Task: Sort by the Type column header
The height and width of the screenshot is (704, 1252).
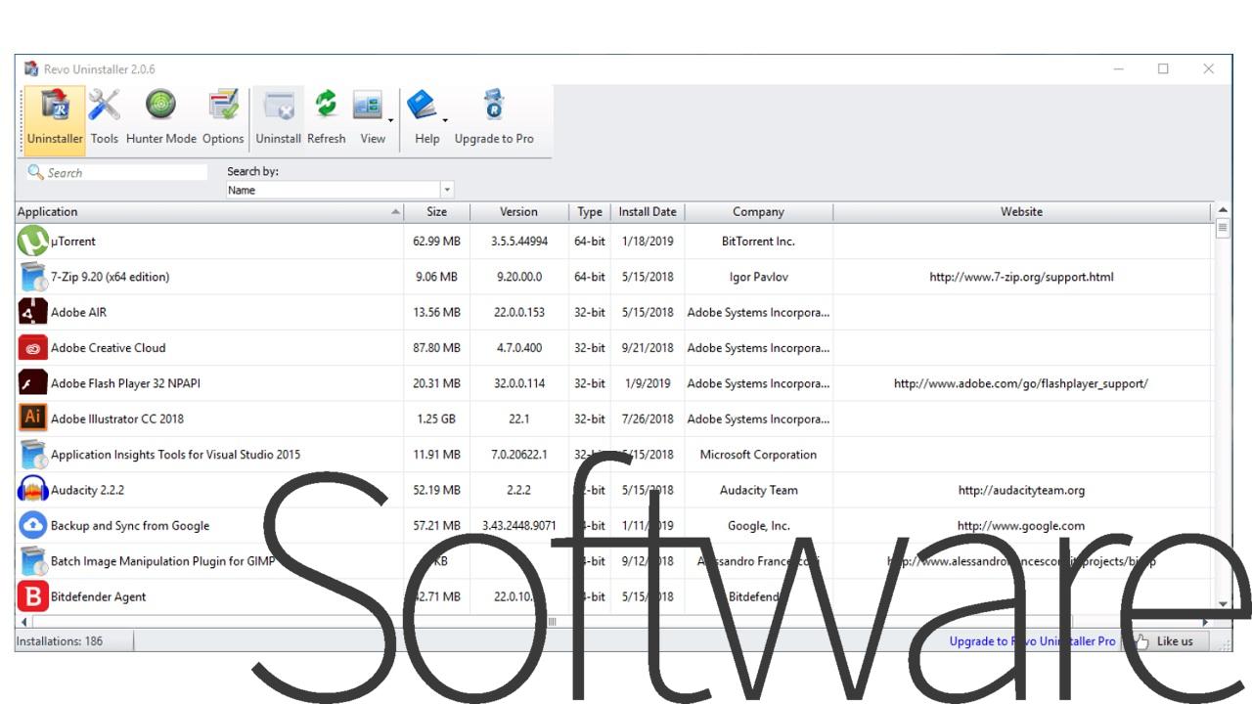Action: tap(590, 212)
